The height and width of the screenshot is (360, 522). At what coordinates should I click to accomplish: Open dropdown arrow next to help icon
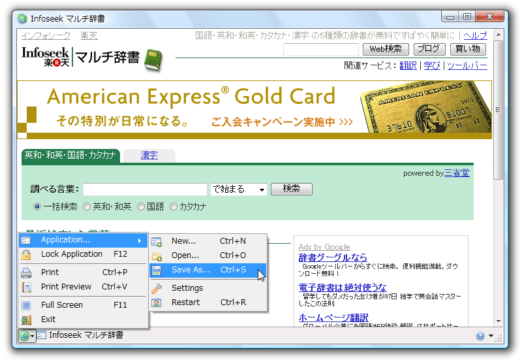[x=491, y=336]
